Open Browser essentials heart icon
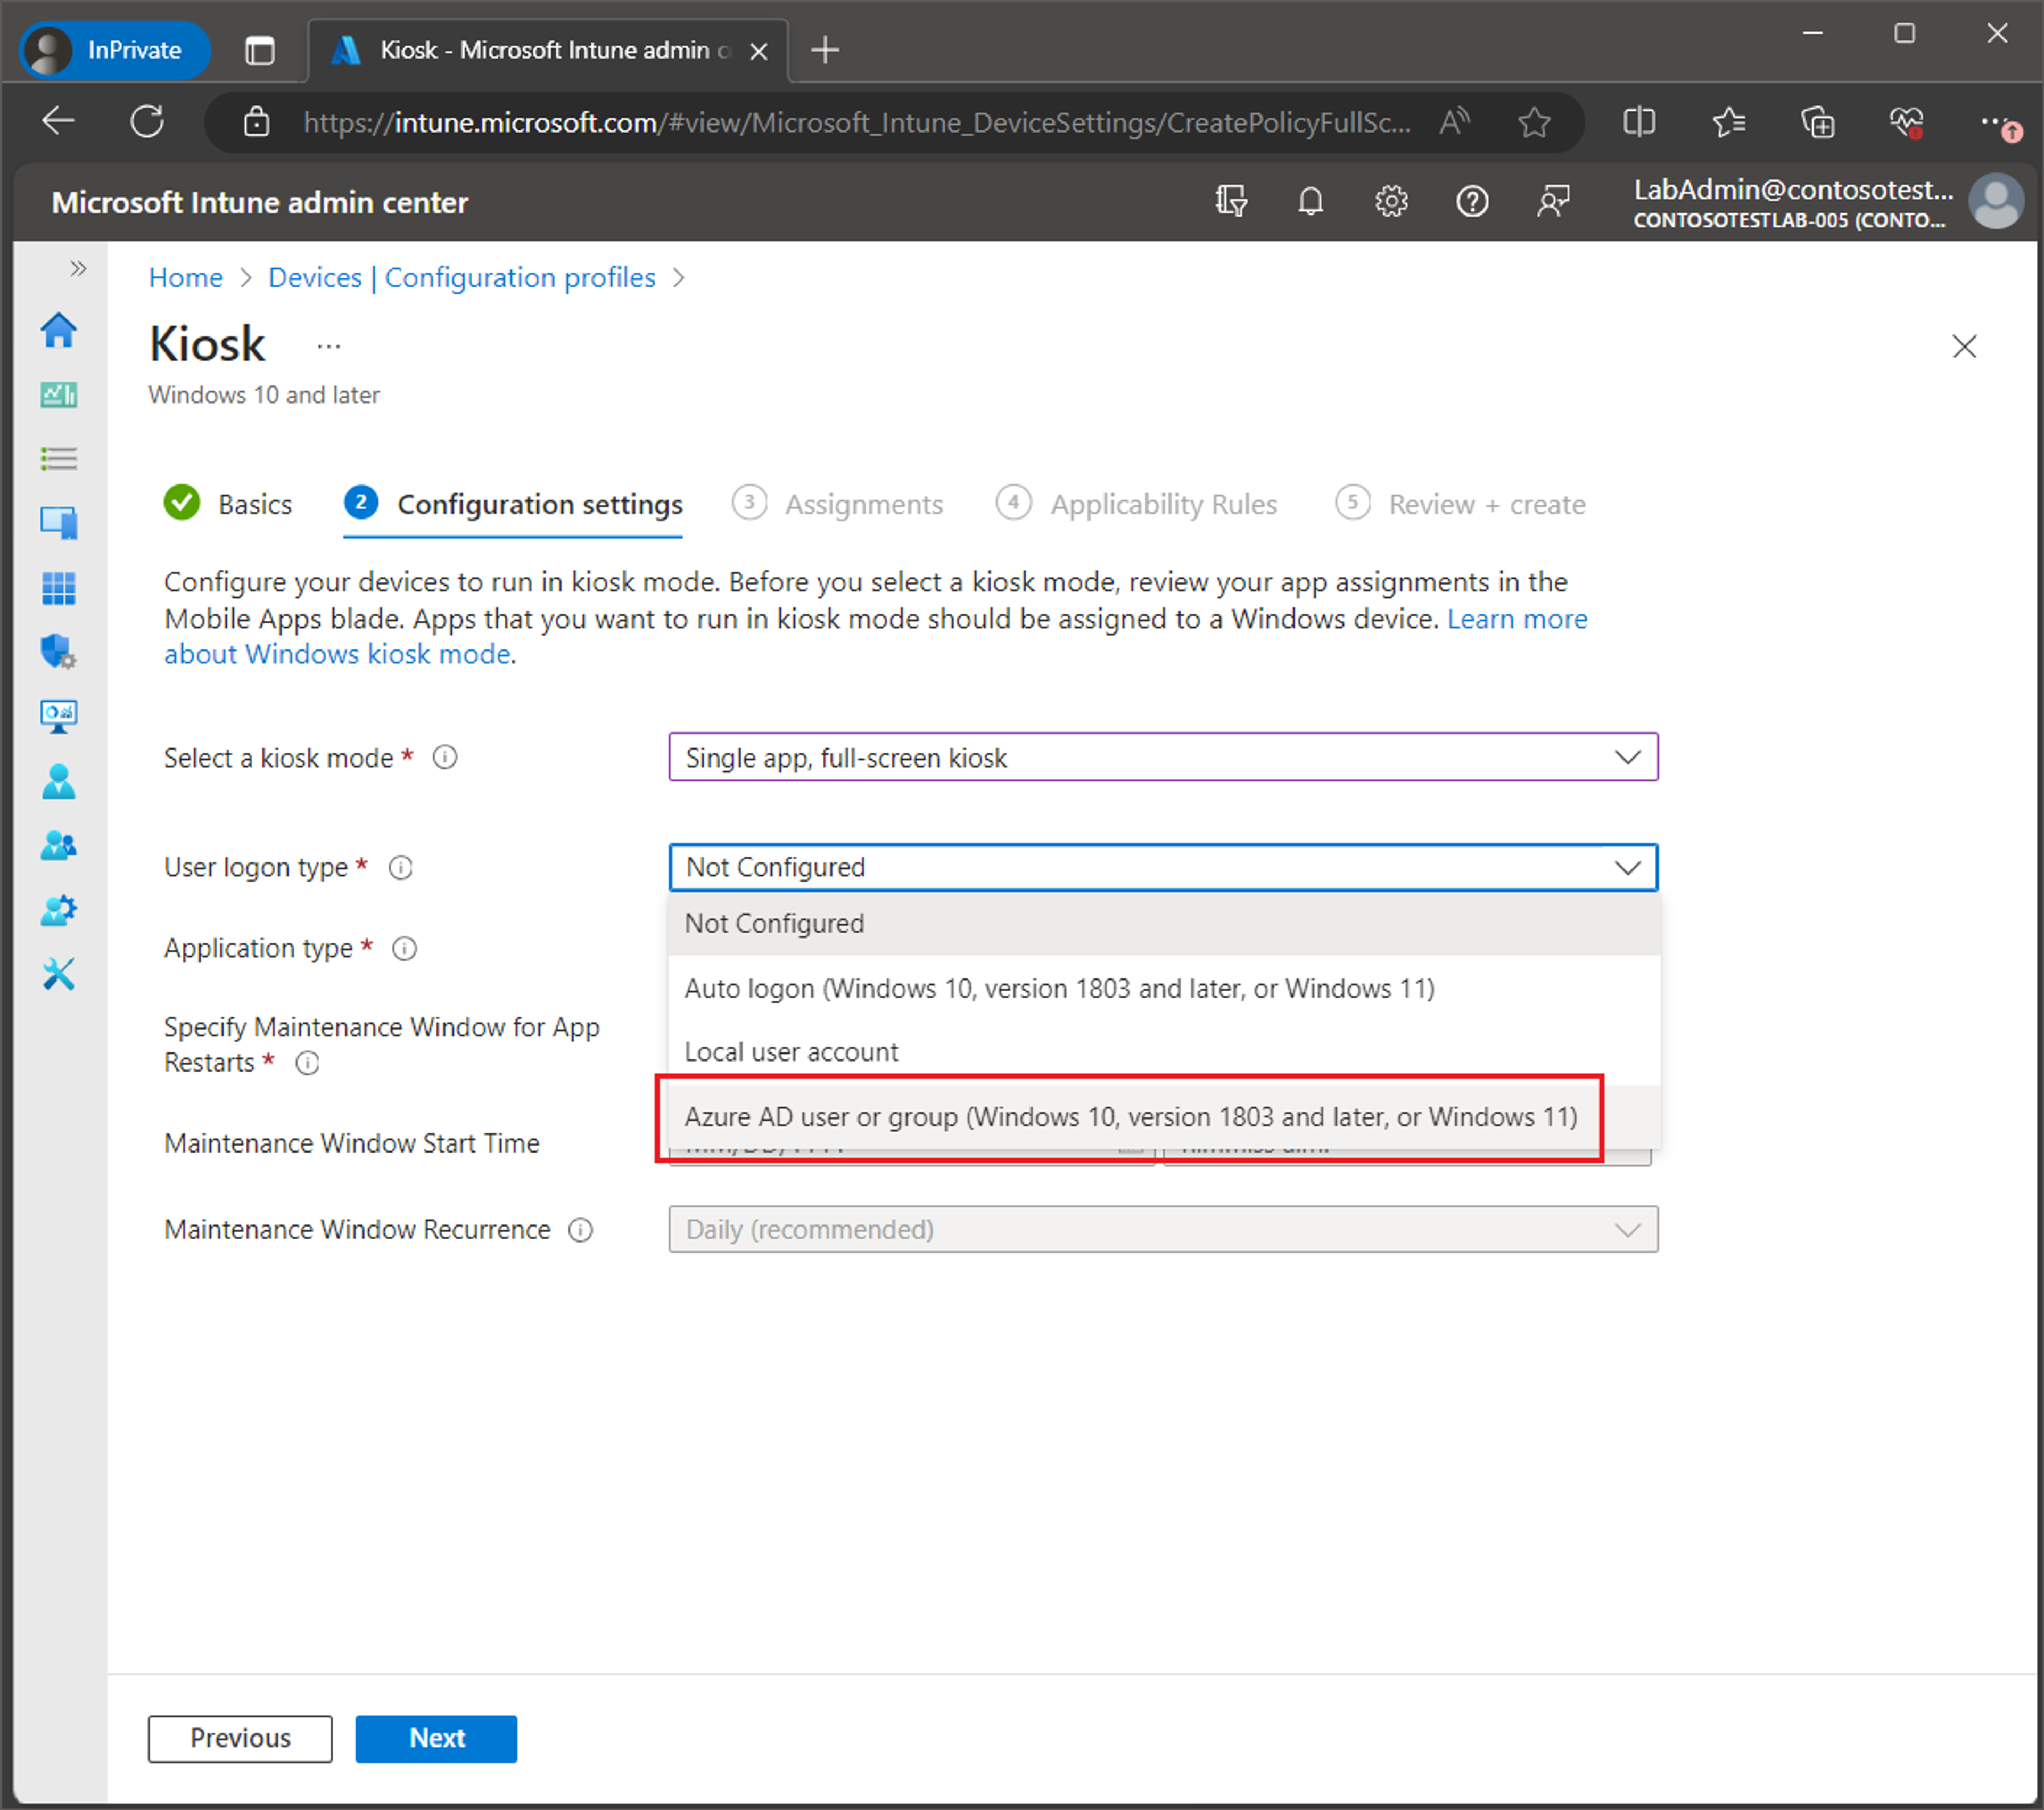The width and height of the screenshot is (2044, 1810). click(x=1906, y=122)
